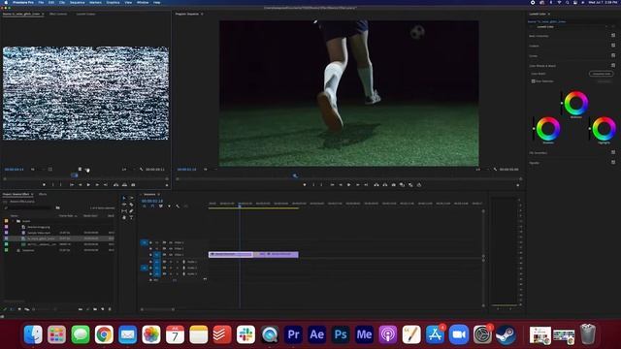This screenshot has height=349, width=621.
Task: Click Insert in the Source monitor
Action: (116, 185)
